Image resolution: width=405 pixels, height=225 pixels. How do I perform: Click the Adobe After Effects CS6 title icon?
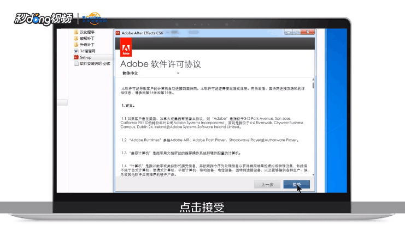[x=118, y=33]
